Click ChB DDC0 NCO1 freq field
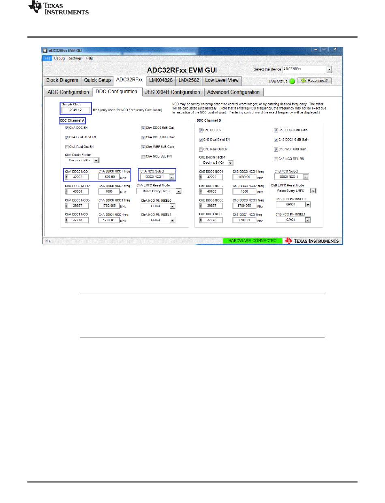385x503 pixels. click(x=244, y=177)
